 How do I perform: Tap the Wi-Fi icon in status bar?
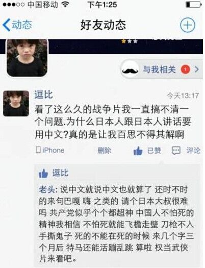(65, 4)
